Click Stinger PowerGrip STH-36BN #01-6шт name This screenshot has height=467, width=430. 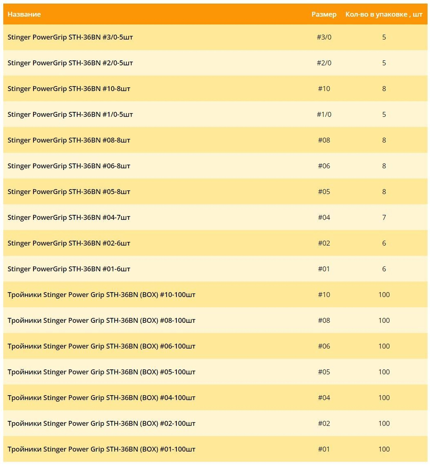click(x=69, y=269)
